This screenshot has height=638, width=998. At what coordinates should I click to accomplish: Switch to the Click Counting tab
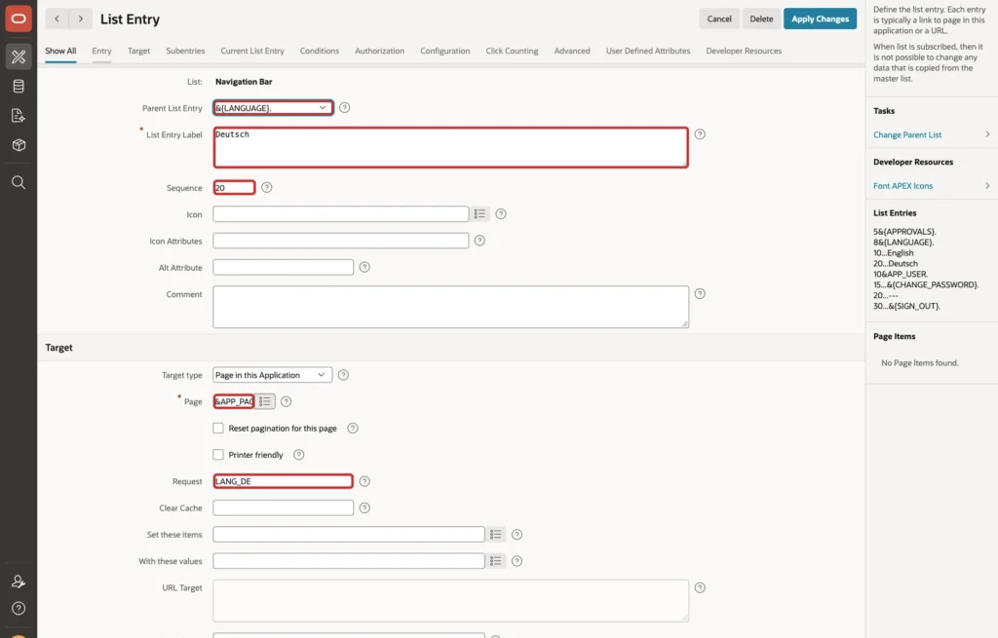[x=512, y=51]
